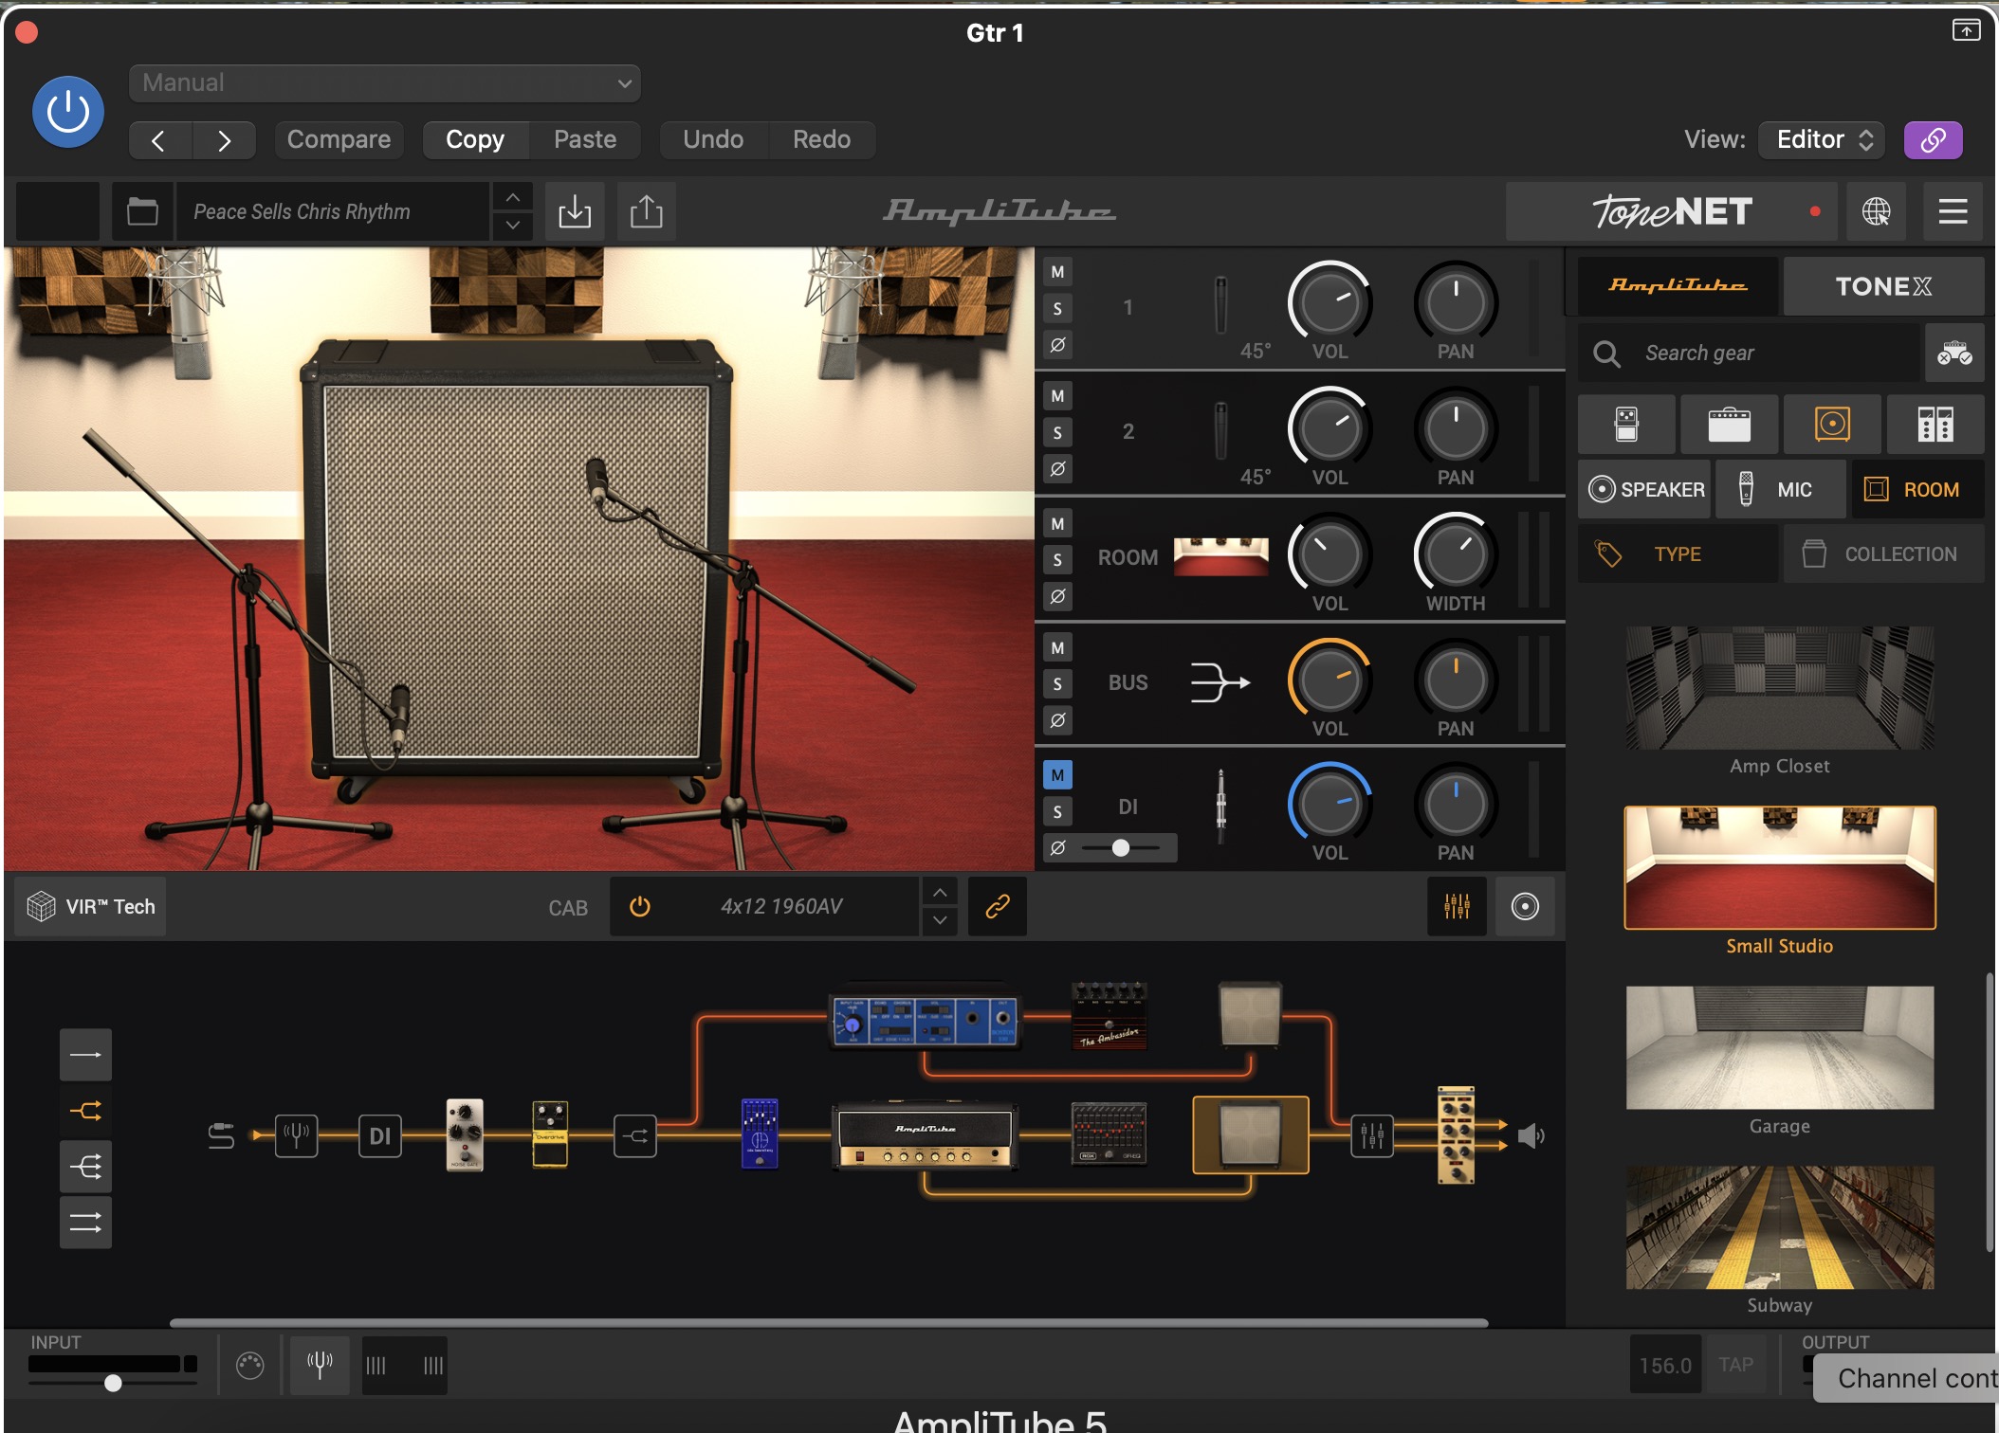The height and width of the screenshot is (1433, 1999).
Task: Select the parallel chains routing icon
Action: [x=85, y=1223]
